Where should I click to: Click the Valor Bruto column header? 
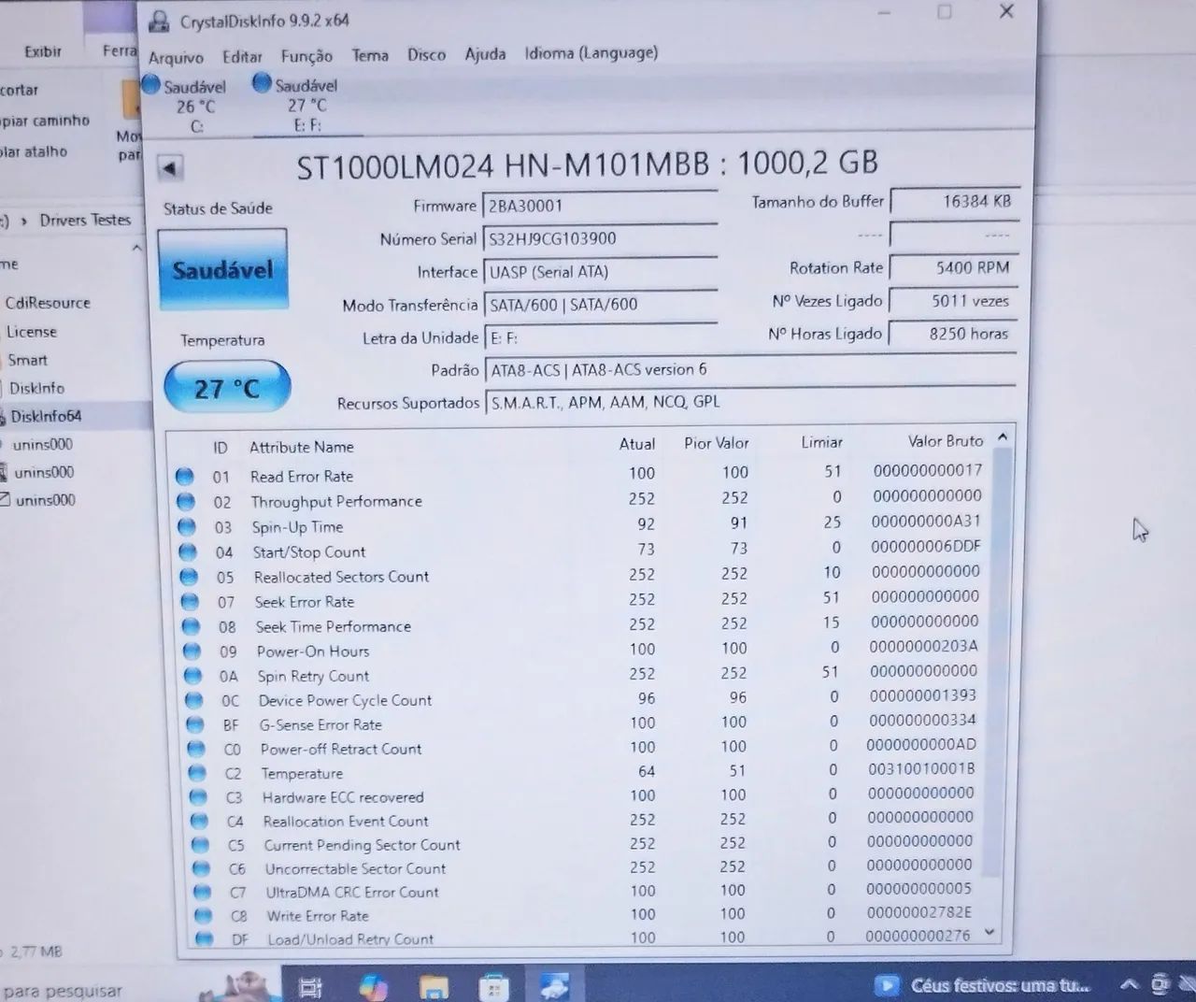point(946,440)
